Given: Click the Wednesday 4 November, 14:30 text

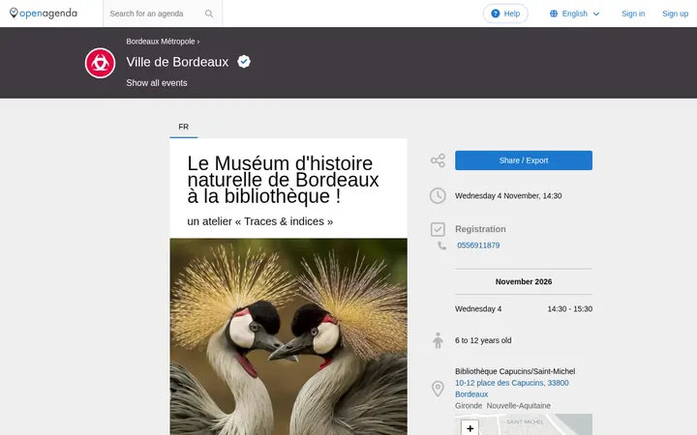Looking at the screenshot, I should pyautogui.click(x=508, y=195).
